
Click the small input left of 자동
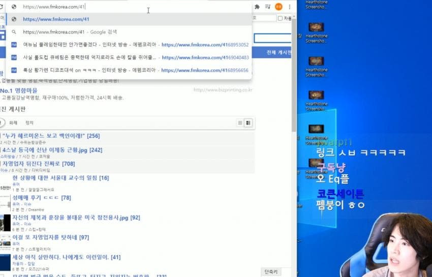(264, 18)
